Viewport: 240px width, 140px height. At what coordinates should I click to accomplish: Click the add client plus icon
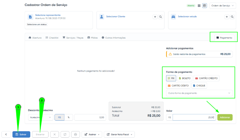click(155, 17)
